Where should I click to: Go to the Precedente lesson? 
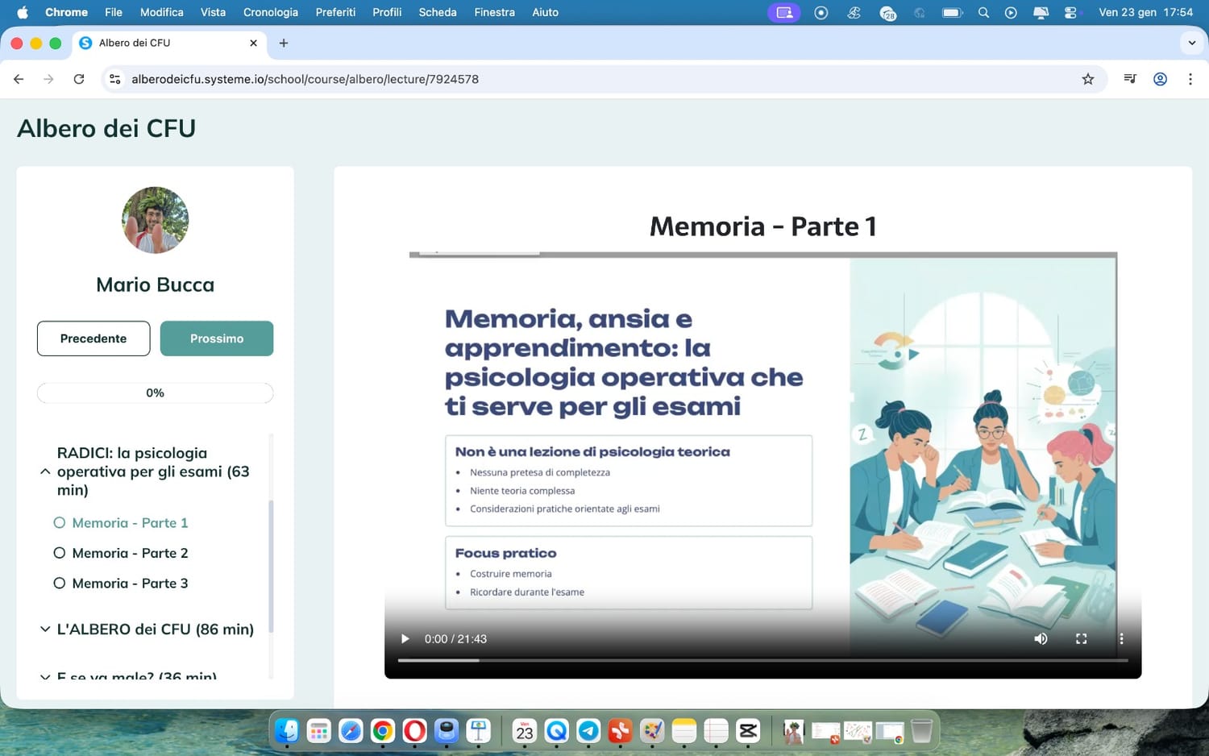click(93, 339)
